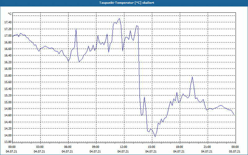Select the 16,00 y-axis value
The height and width of the screenshot is (155, 248).
(x=8, y=69)
